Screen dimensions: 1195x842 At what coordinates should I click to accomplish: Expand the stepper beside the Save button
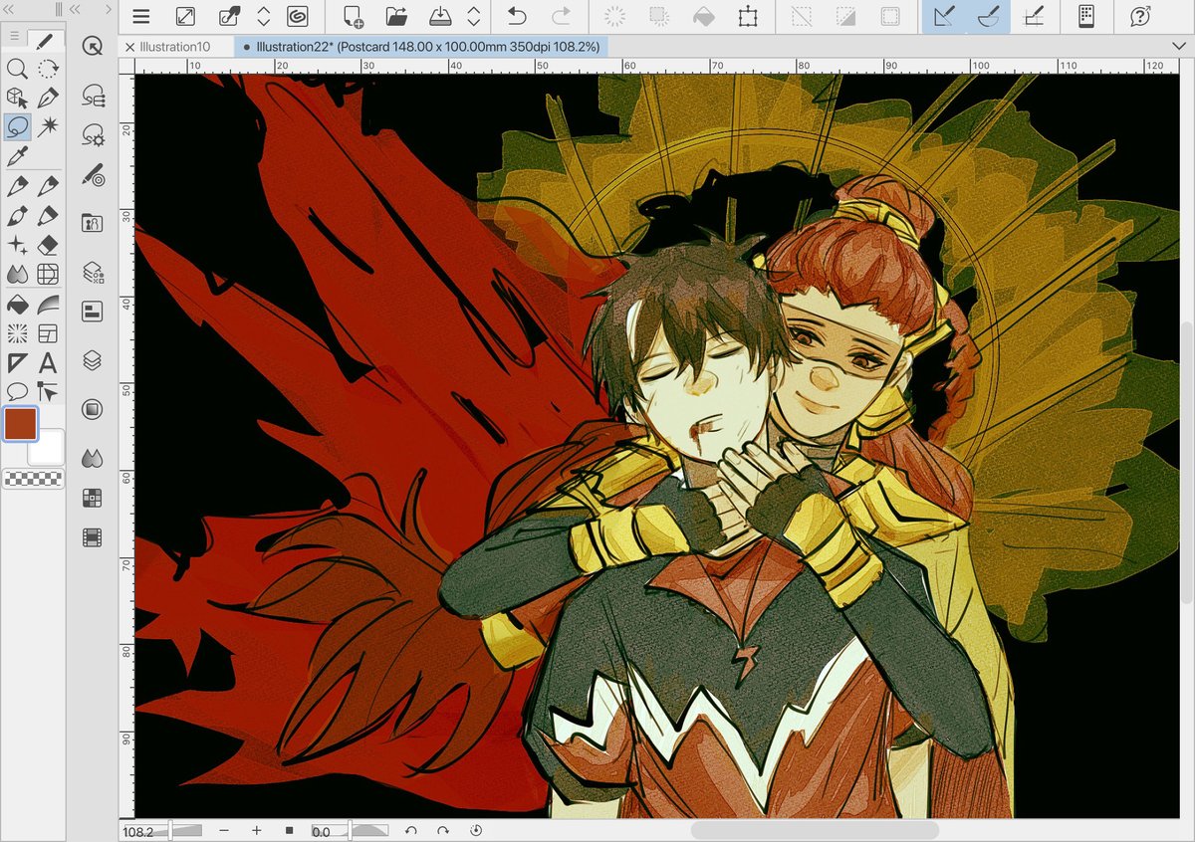(474, 16)
